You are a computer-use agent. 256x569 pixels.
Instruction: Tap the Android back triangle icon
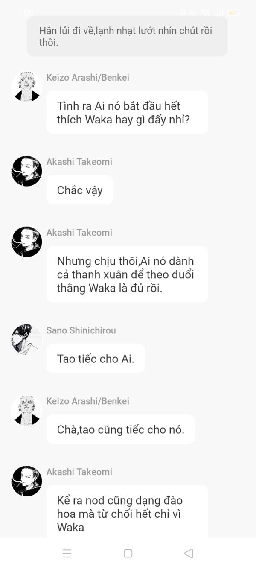[x=189, y=553]
